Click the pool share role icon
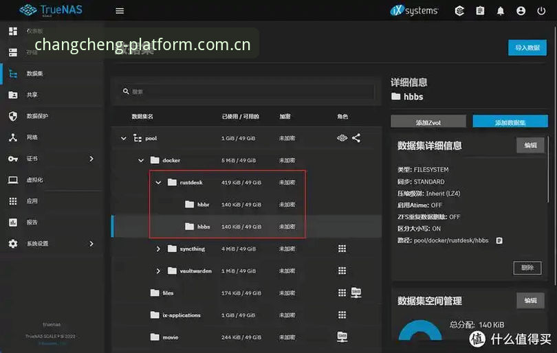 356,138
